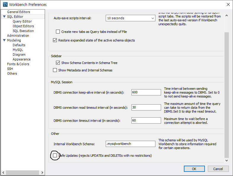233x176 pixels.
Task: Click the tree pane horizontal scrollbar thumb
Action: (23, 172)
